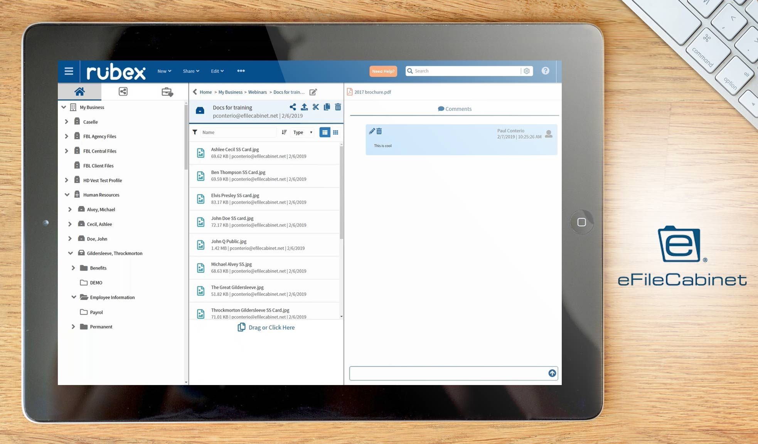
Task: Collapse the Human Resources drawer
Action: tap(67, 195)
